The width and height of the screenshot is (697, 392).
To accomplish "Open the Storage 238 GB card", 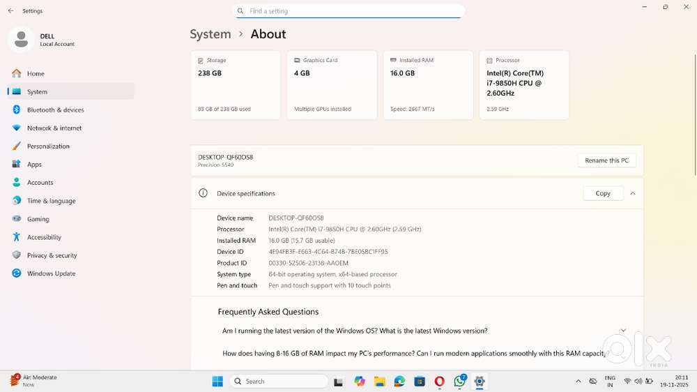I will (236, 85).
